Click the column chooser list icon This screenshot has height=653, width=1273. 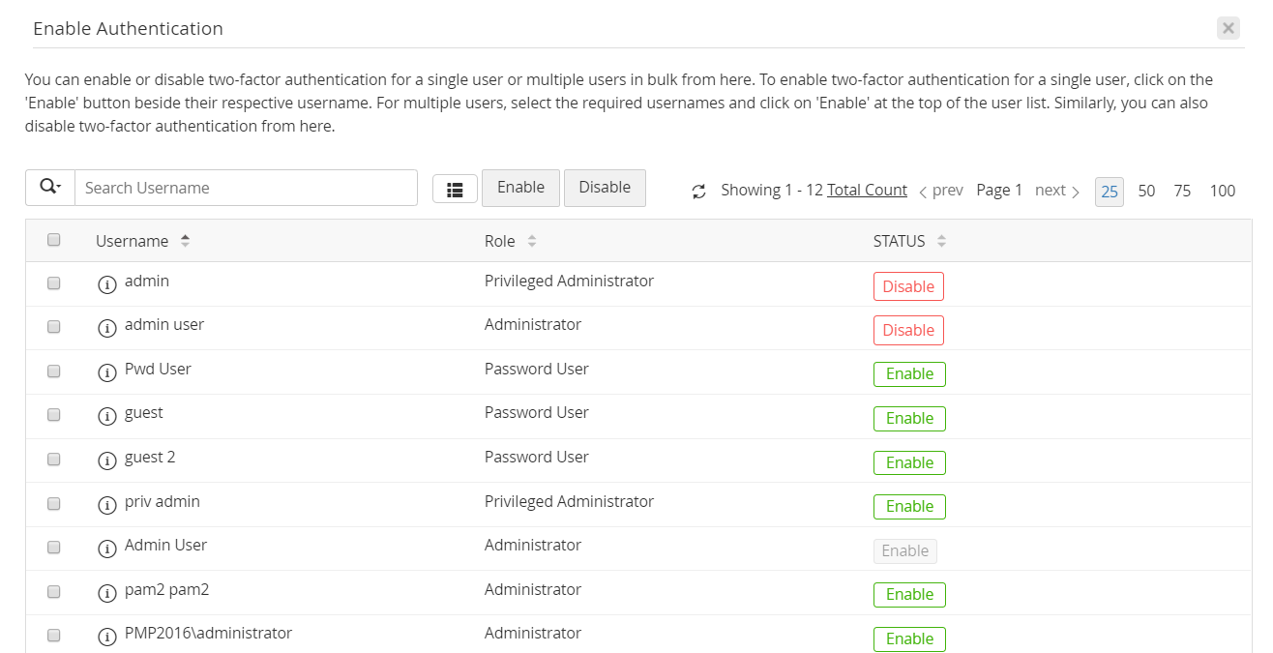[x=455, y=190]
